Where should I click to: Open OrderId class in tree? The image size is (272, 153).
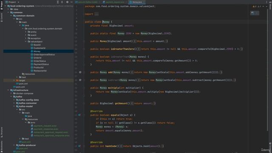click(x=37, y=58)
